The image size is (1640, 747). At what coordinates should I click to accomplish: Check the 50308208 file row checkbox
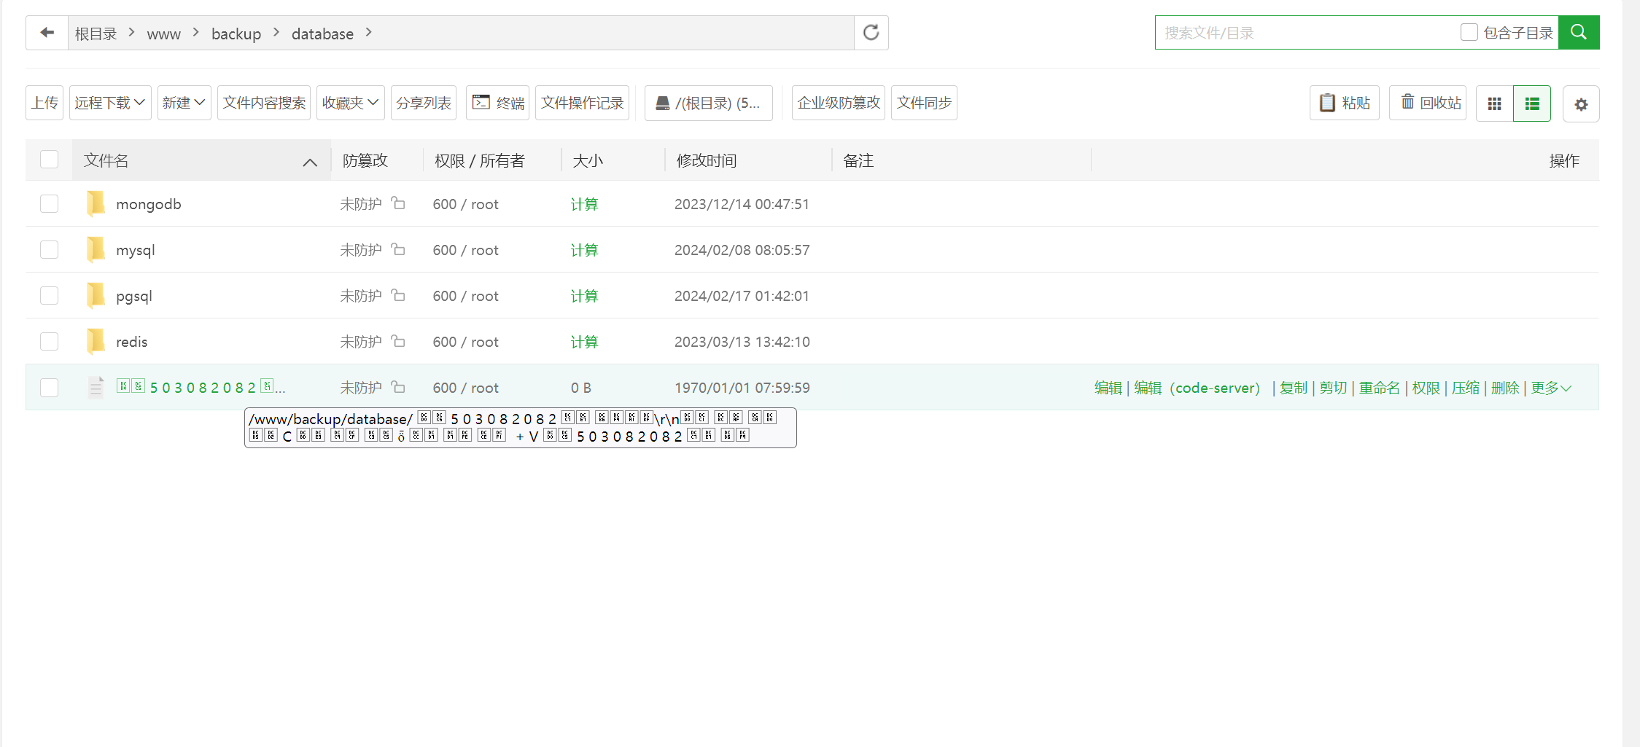click(49, 387)
